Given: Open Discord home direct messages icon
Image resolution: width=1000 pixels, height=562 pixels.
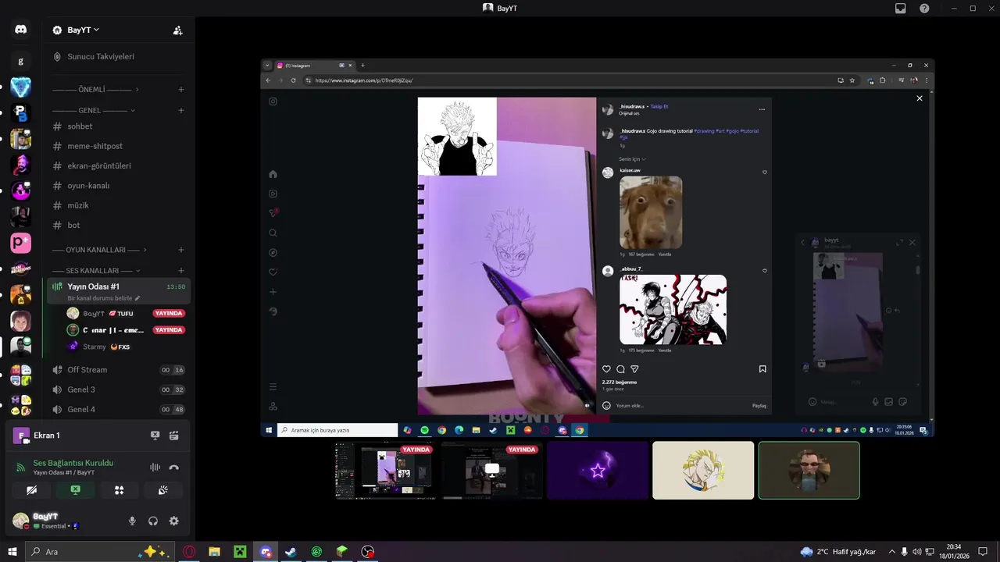Looking at the screenshot, I should [x=20, y=30].
